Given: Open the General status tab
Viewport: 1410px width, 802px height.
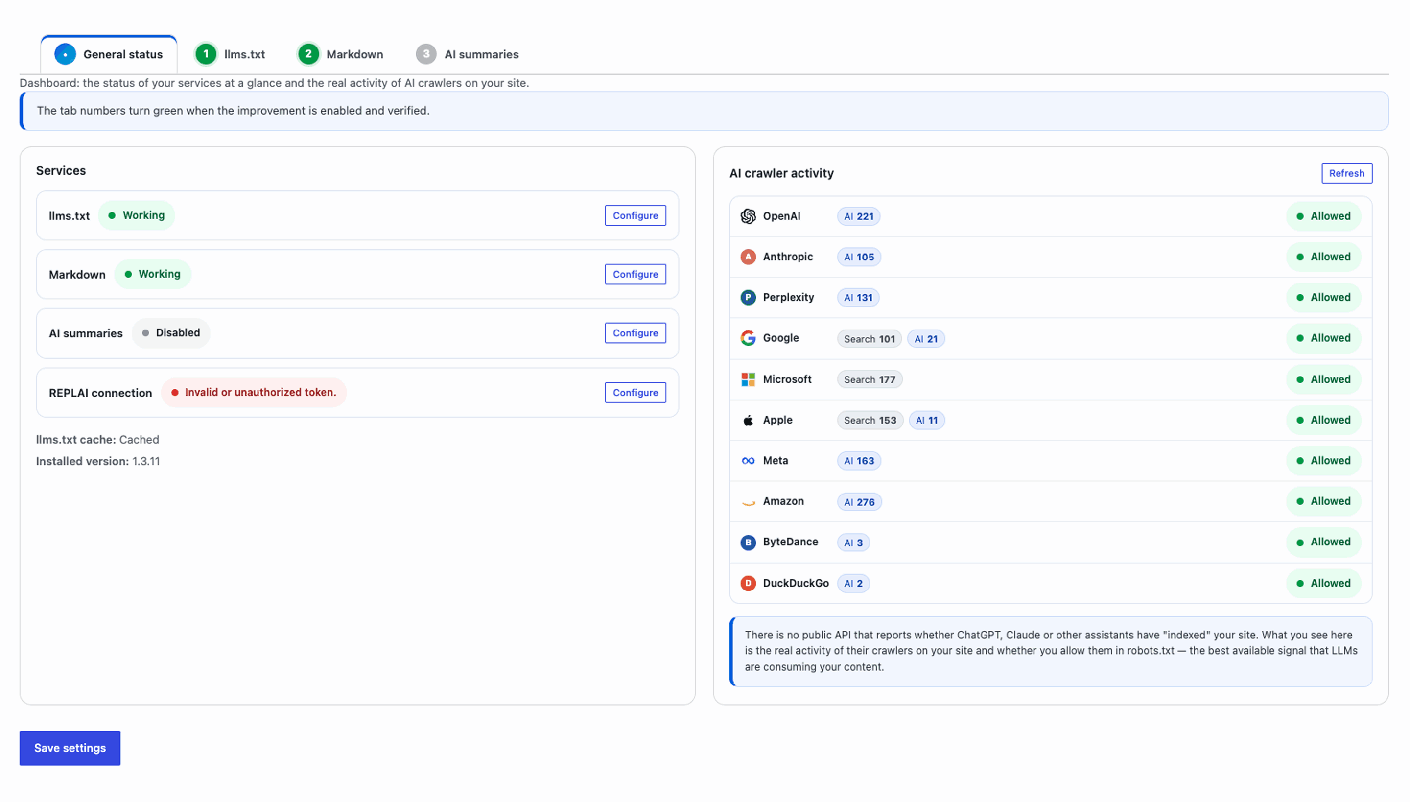Looking at the screenshot, I should point(109,54).
